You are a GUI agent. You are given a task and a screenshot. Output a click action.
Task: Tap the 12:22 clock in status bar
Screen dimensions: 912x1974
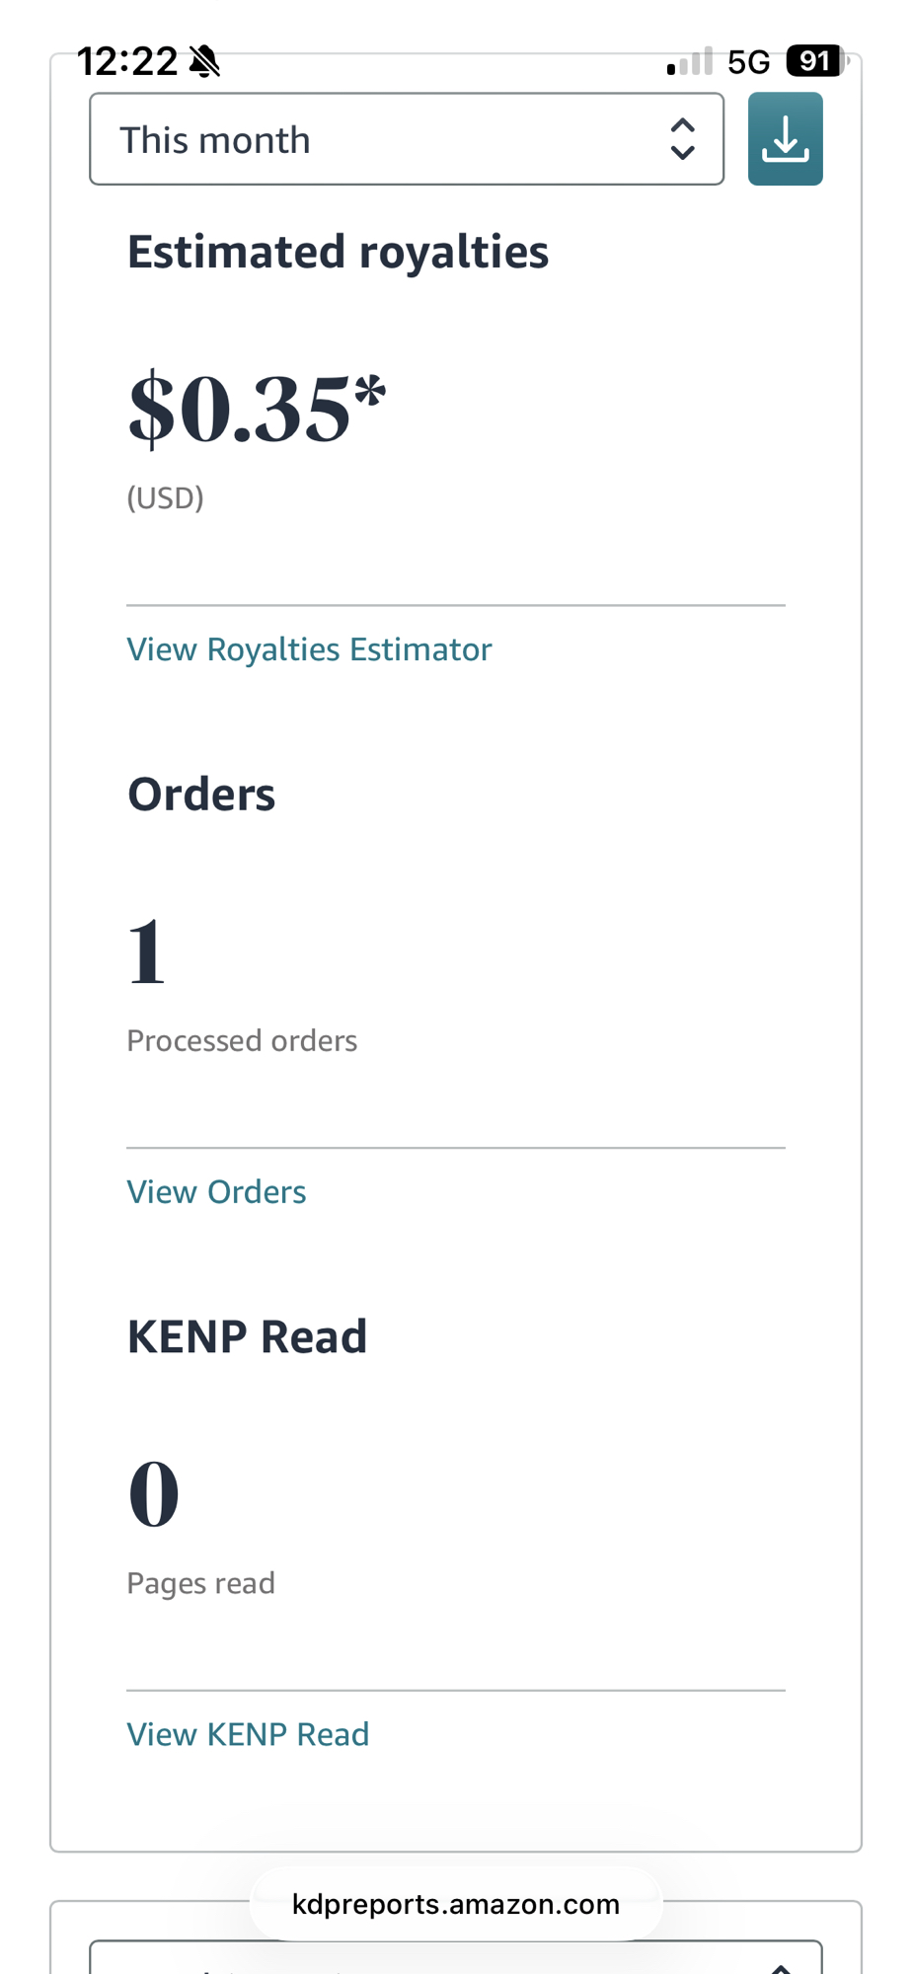[127, 61]
